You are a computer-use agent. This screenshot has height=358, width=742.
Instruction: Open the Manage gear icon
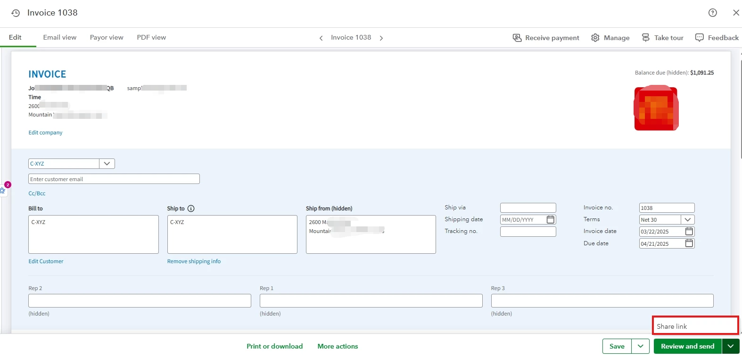pyautogui.click(x=595, y=38)
